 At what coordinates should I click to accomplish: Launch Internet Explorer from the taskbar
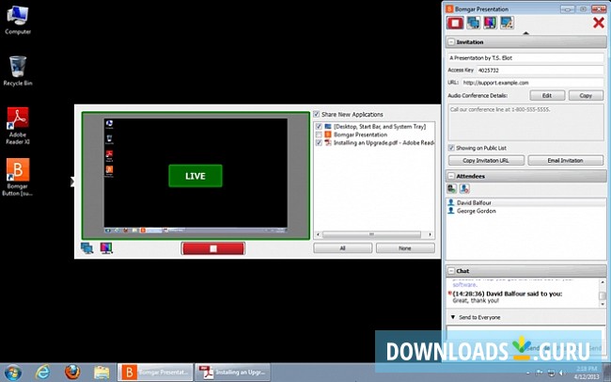[x=42, y=373]
